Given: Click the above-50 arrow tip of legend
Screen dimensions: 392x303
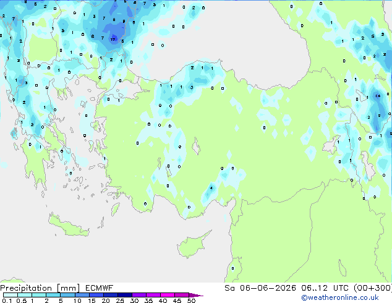Looking at the screenshot, I should [196, 295].
